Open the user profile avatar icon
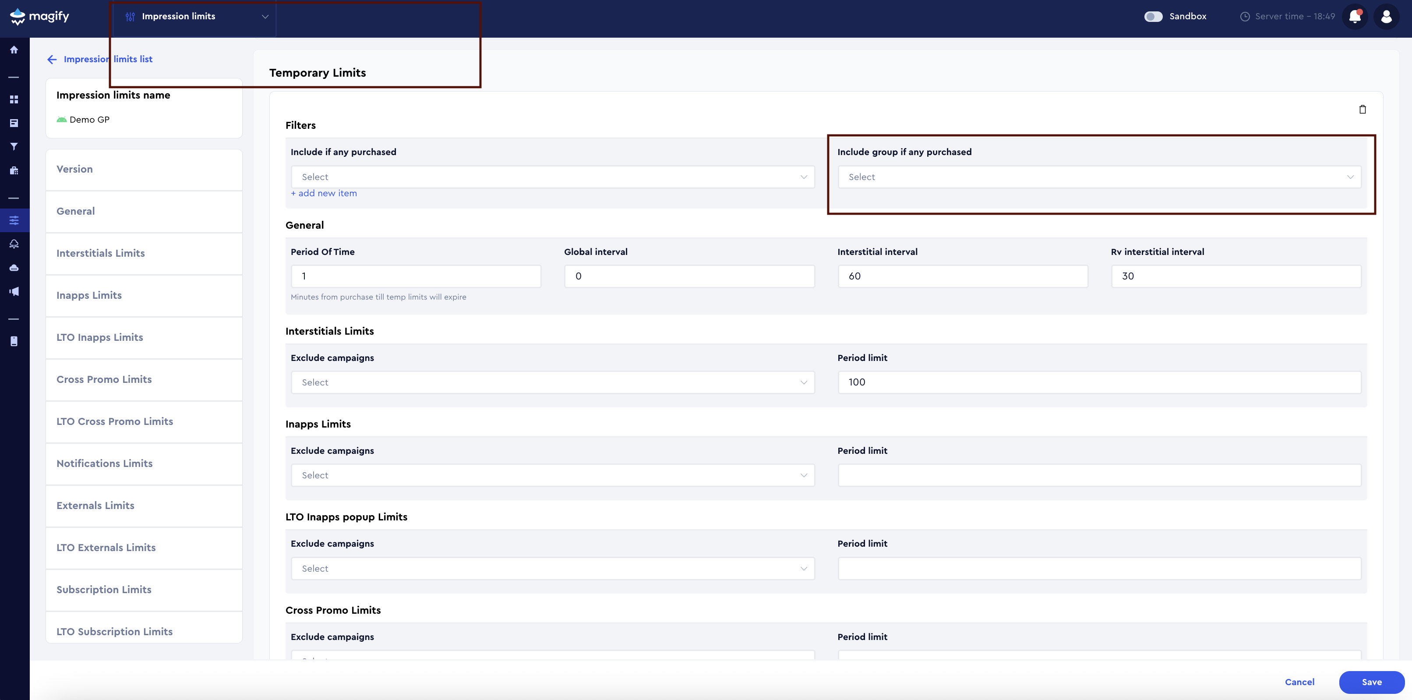This screenshot has height=700, width=1412. (1386, 17)
